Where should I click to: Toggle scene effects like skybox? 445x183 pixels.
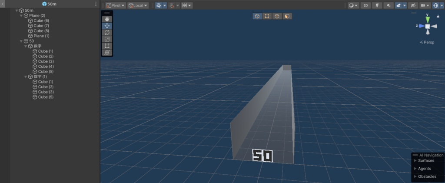click(399, 5)
